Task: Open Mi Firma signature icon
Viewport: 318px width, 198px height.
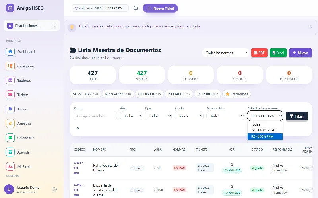Action: [x=10, y=166]
